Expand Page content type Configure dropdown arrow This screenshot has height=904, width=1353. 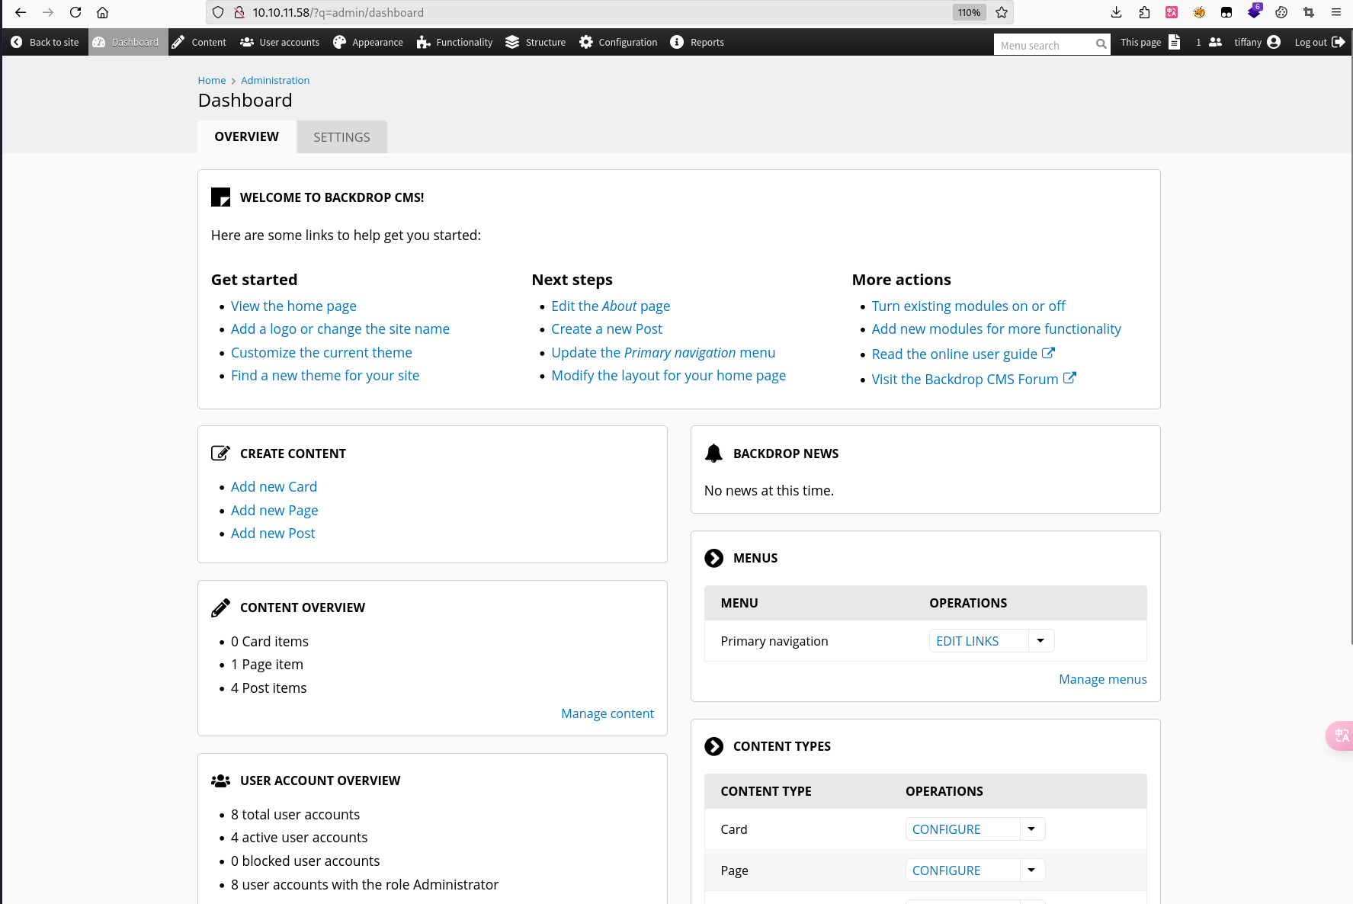(x=1031, y=870)
